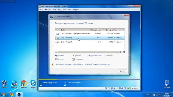Click VirtualBox display status icon
173x97 pixels.
119,88
